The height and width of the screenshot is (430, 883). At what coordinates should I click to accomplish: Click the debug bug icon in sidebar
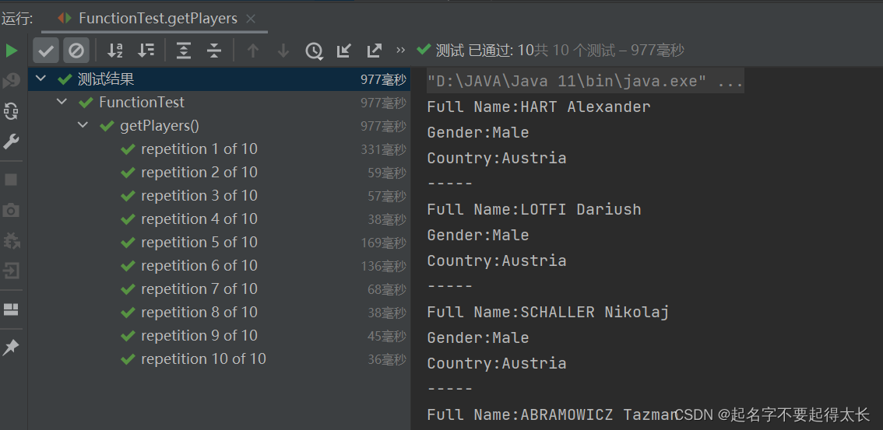[11, 241]
